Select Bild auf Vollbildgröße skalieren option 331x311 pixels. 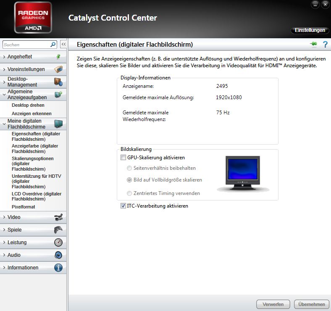tap(129, 180)
